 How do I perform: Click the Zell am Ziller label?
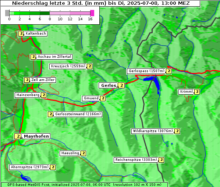click(43, 80)
